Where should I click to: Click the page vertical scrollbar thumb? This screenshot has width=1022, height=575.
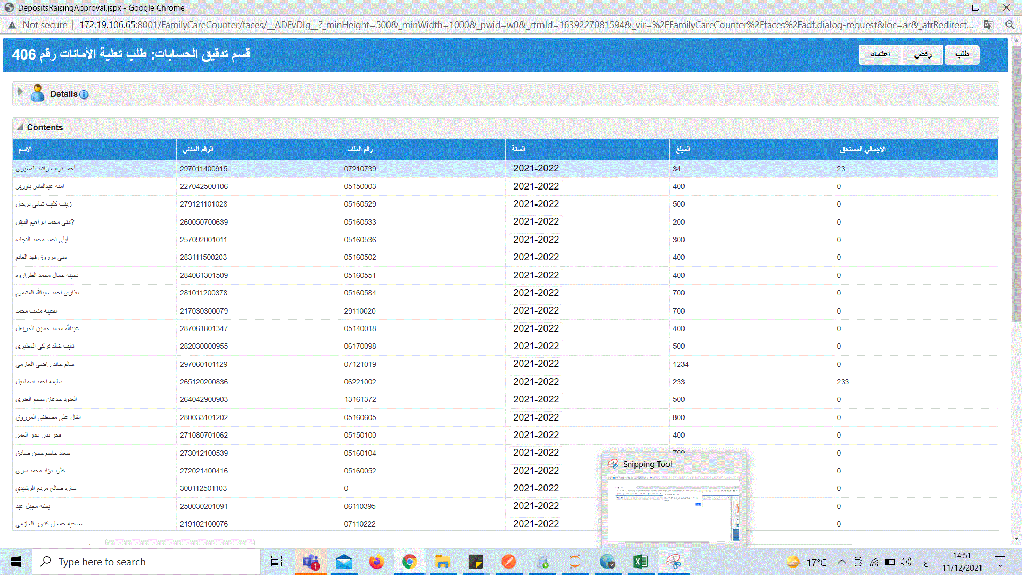[1016, 183]
